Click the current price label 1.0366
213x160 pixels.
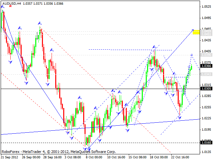tap(206, 66)
